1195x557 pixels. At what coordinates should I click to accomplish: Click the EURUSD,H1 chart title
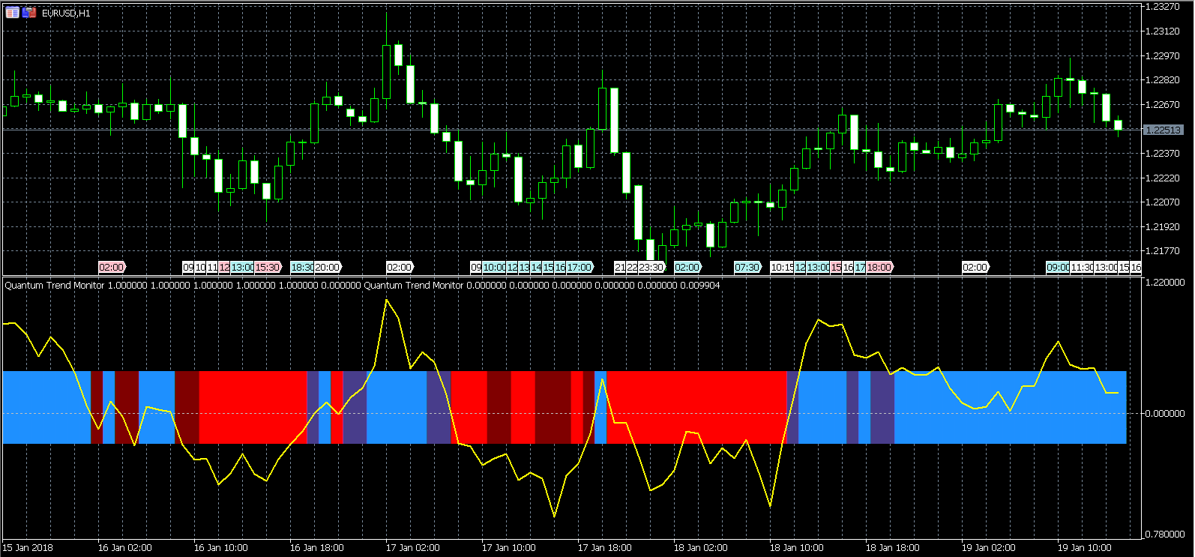[x=66, y=13]
